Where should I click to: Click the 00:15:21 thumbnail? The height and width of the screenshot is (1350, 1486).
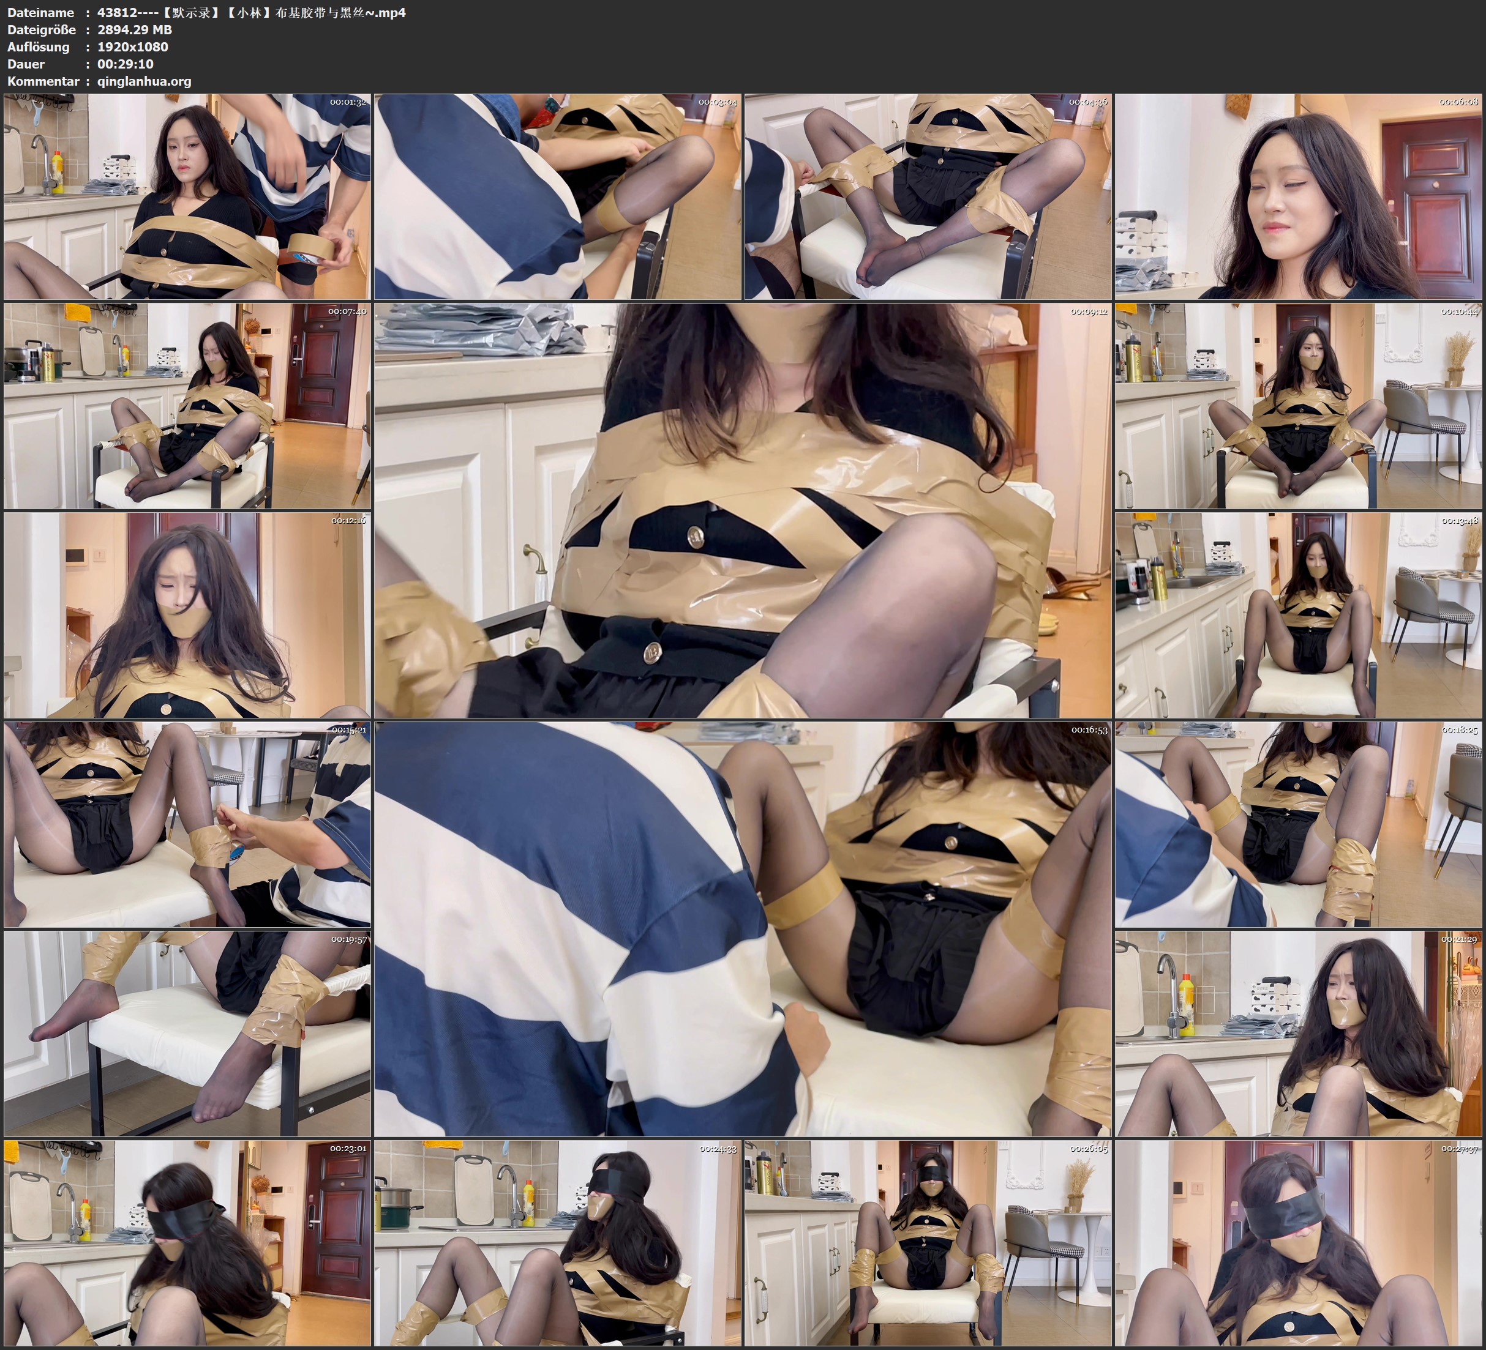(187, 824)
